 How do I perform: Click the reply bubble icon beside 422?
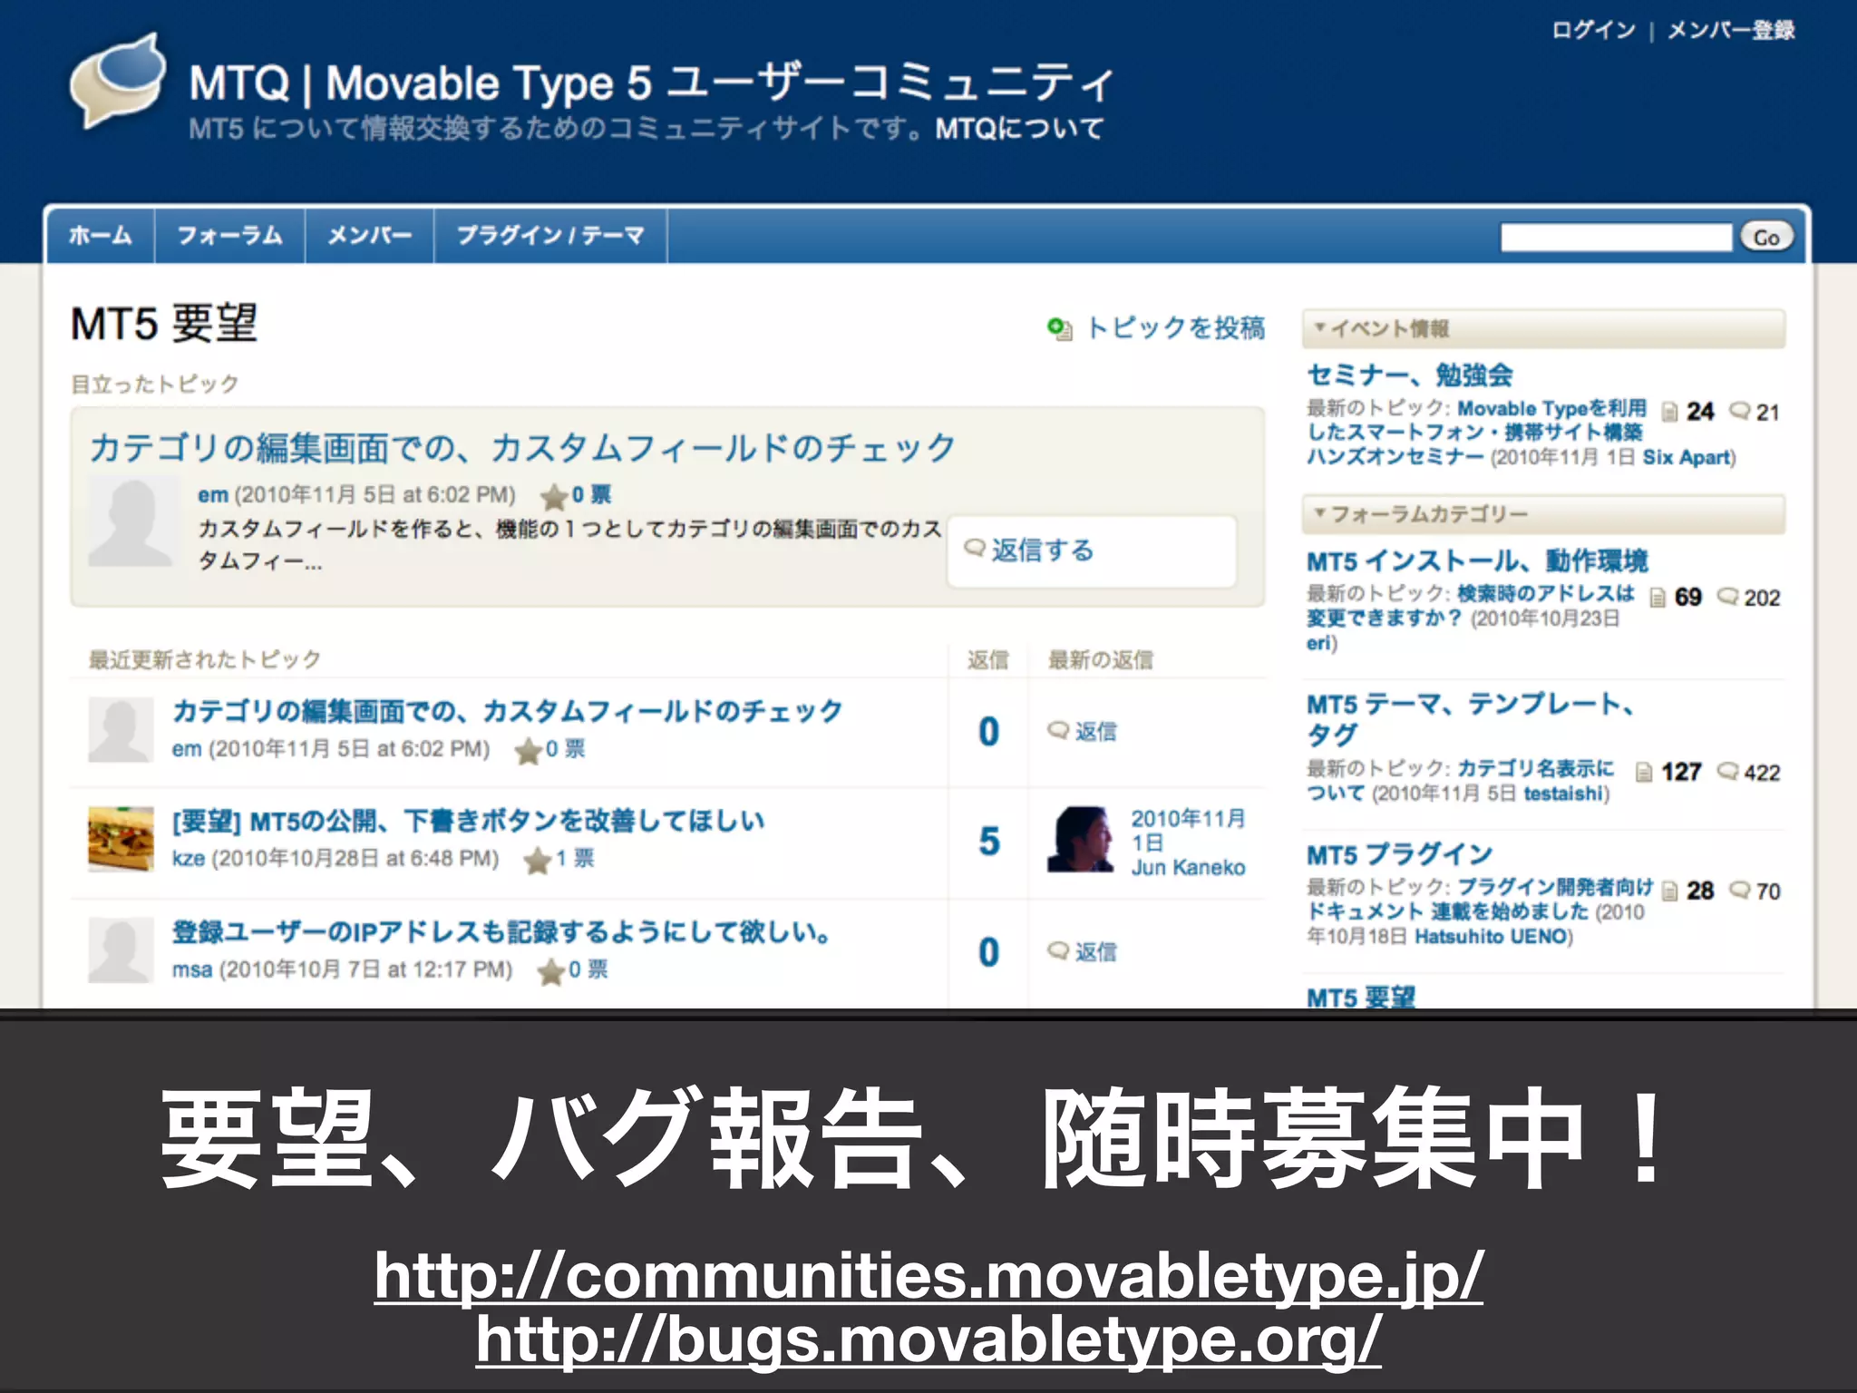pyautogui.click(x=1728, y=772)
